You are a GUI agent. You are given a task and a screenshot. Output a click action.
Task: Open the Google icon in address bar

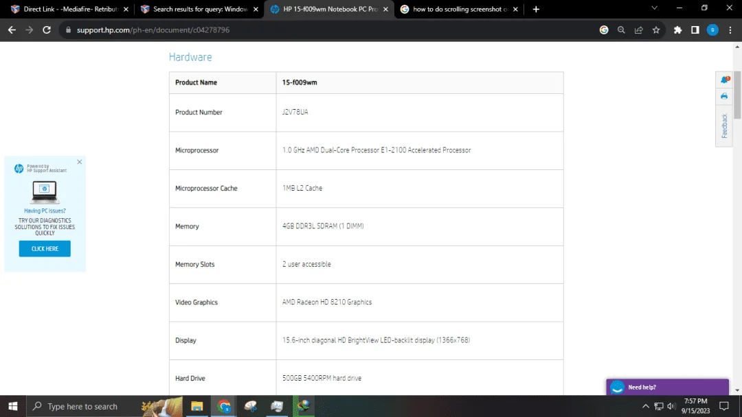pyautogui.click(x=604, y=29)
